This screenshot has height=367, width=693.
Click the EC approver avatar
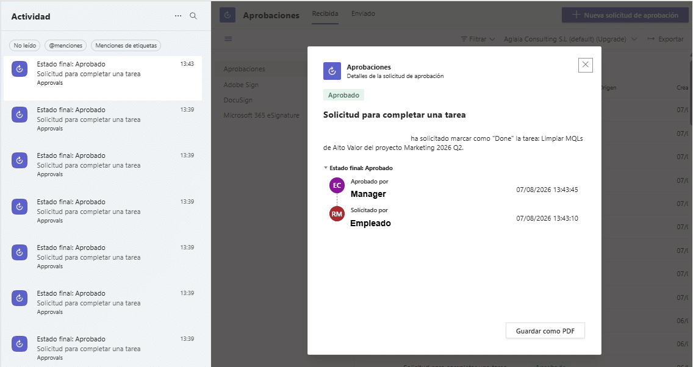point(337,185)
